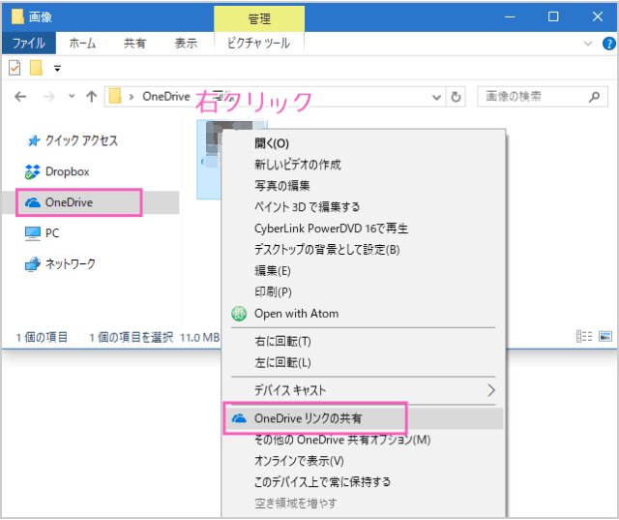Choose CyberLink PowerDVD 16で再生
The width and height of the screenshot is (619, 520).
click(x=364, y=229)
